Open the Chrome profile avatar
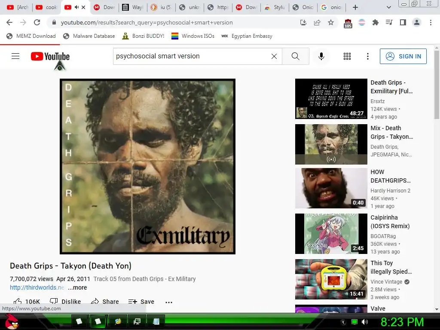The height and width of the screenshot is (330, 440). tap(417, 22)
